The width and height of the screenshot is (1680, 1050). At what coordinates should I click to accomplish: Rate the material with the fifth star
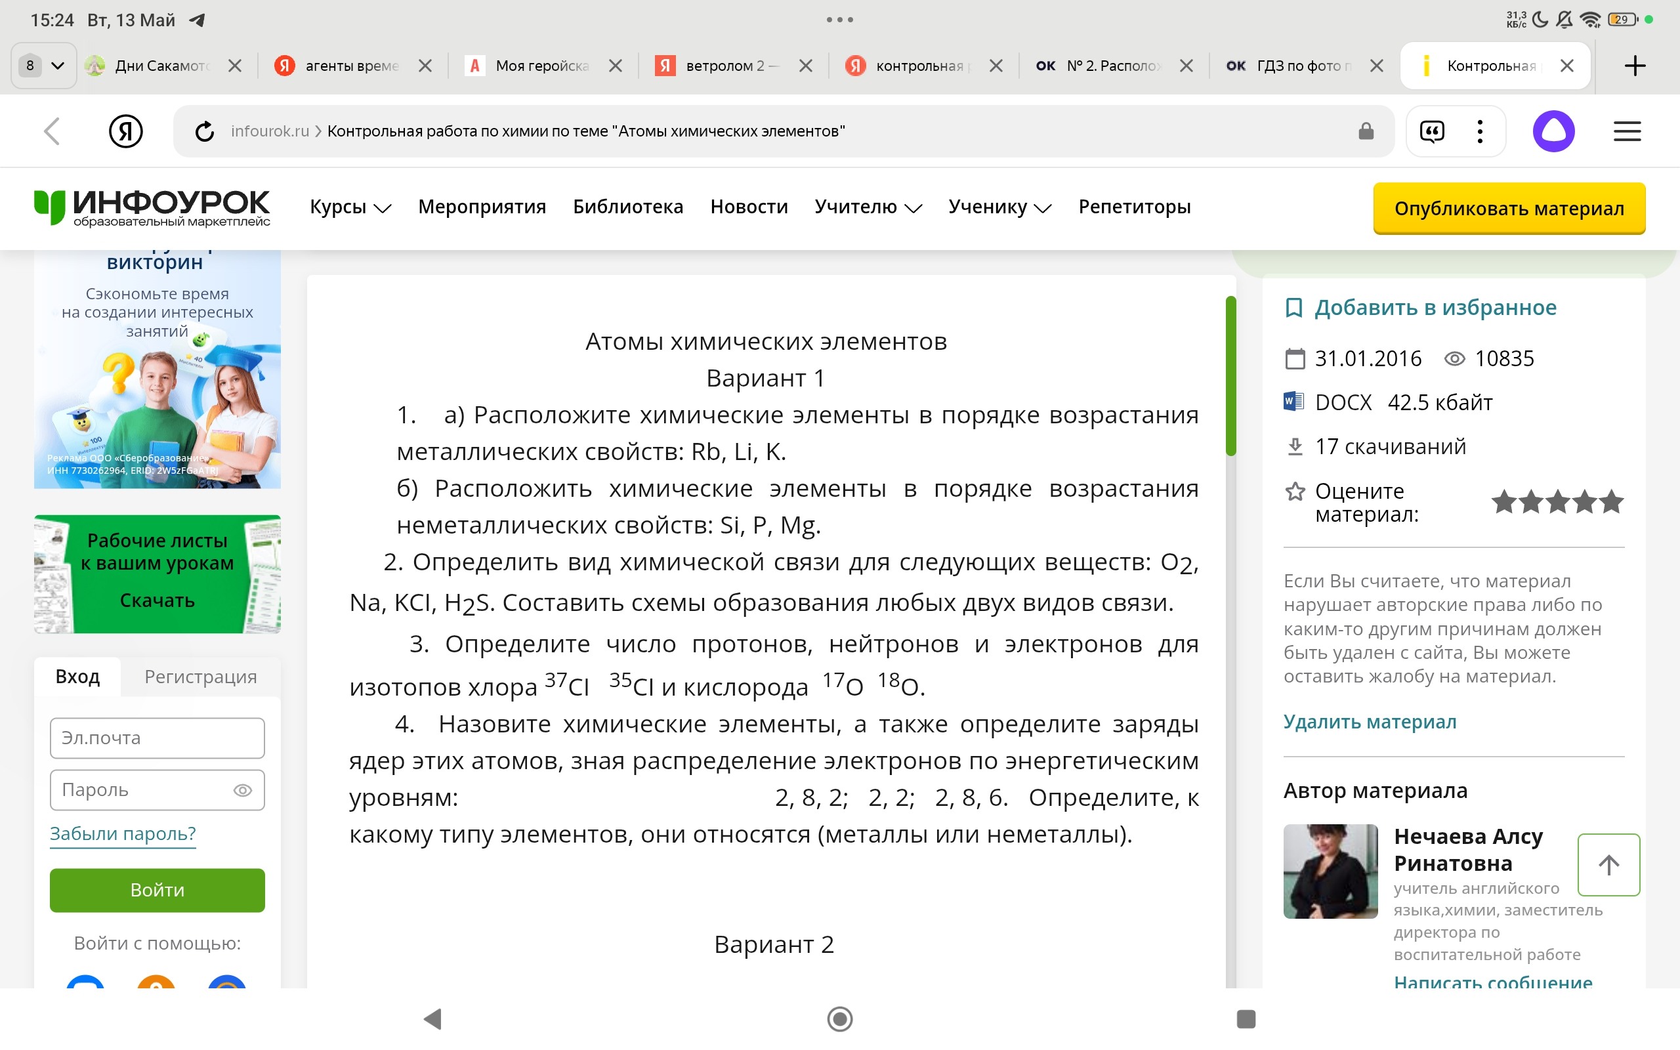pos(1612,501)
